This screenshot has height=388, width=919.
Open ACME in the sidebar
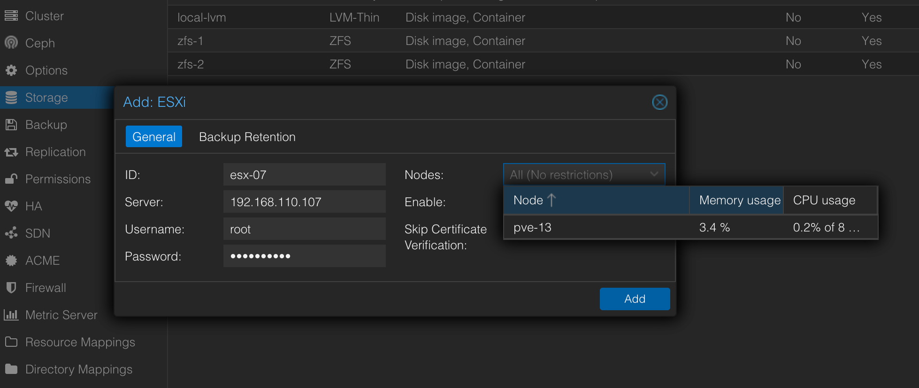pos(42,261)
